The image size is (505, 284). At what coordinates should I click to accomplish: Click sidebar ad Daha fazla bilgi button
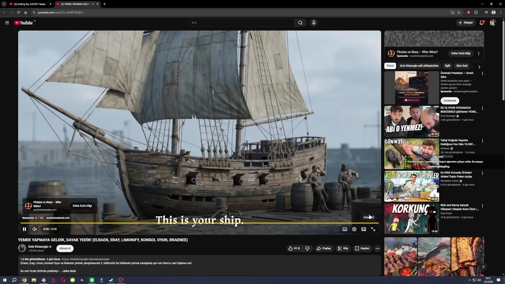461,53
